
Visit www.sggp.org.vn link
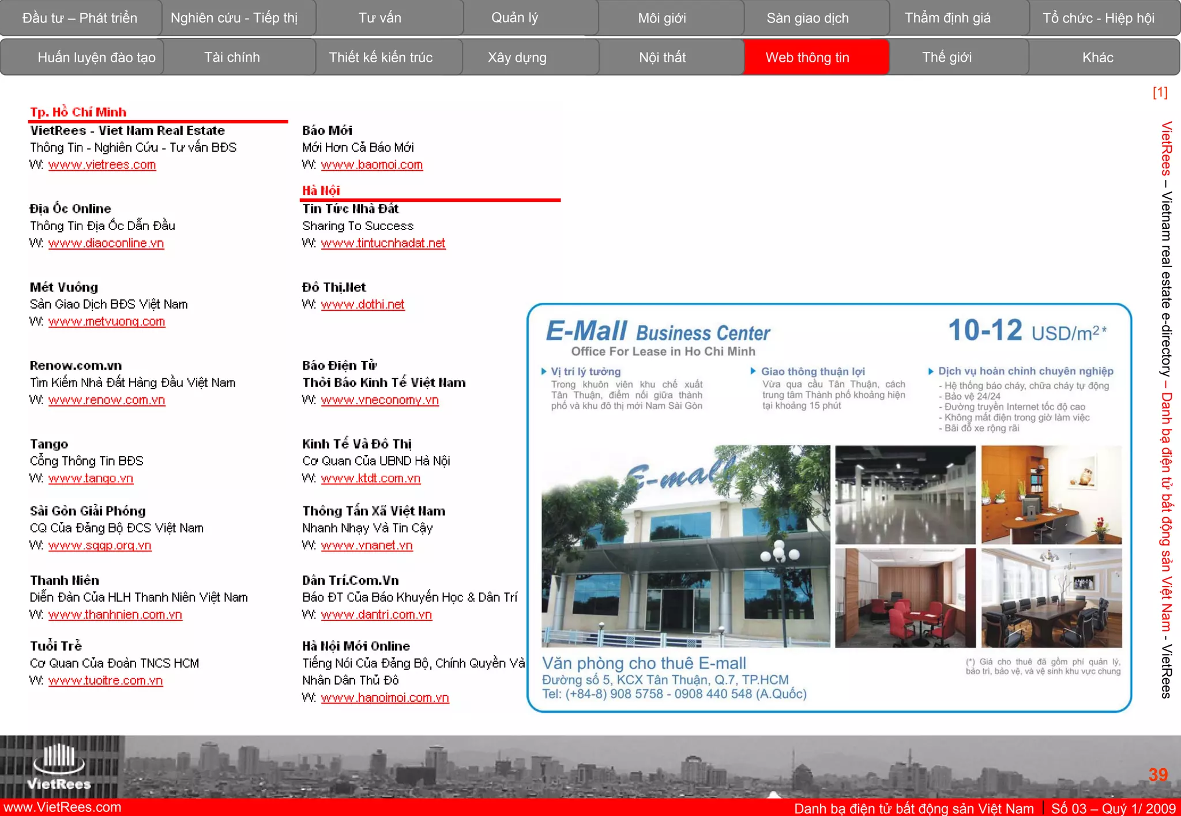(100, 546)
